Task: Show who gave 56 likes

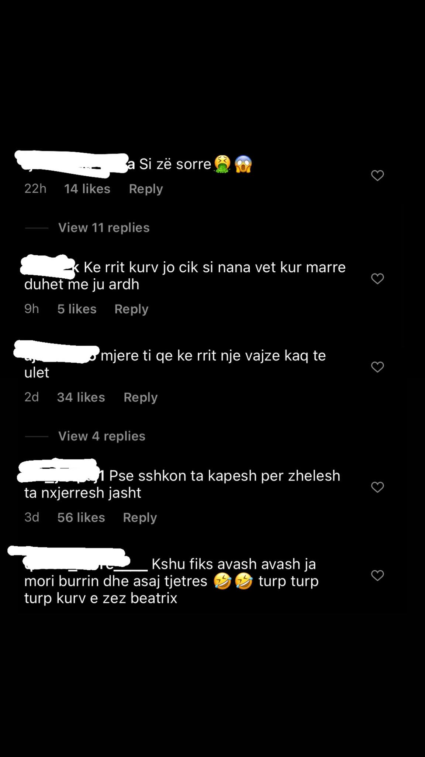Action: (81, 517)
